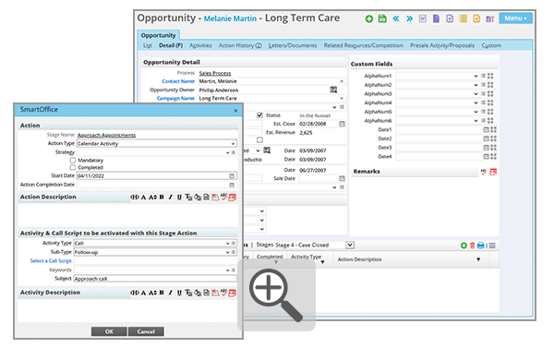Viewport: 554px width, 360px height.
Task: Click the green add new record icon
Action: click(x=368, y=18)
